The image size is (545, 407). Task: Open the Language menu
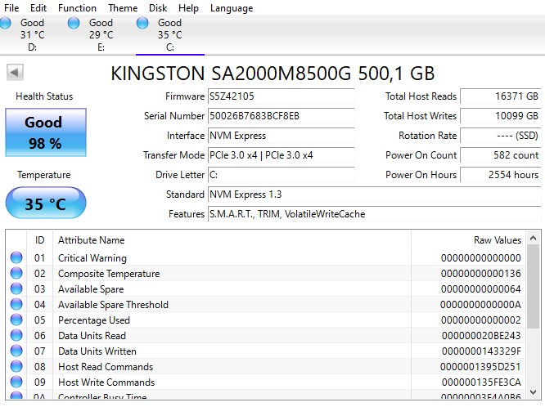tap(232, 7)
